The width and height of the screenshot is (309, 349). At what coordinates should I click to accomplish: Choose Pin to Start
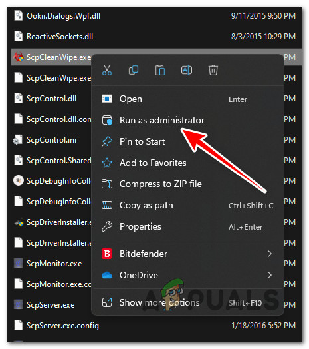[x=187, y=142]
